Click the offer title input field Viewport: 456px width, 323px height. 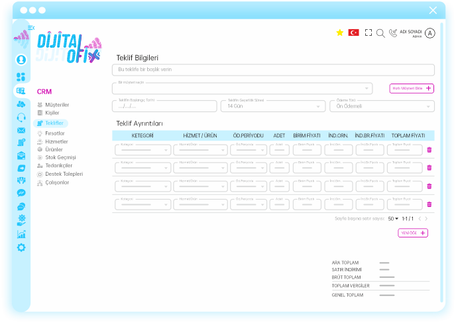pyautogui.click(x=274, y=70)
